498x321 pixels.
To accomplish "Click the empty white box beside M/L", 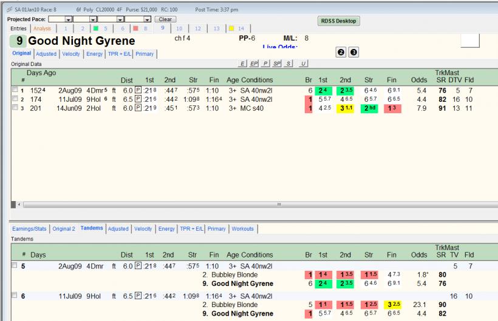I will 470,41.
